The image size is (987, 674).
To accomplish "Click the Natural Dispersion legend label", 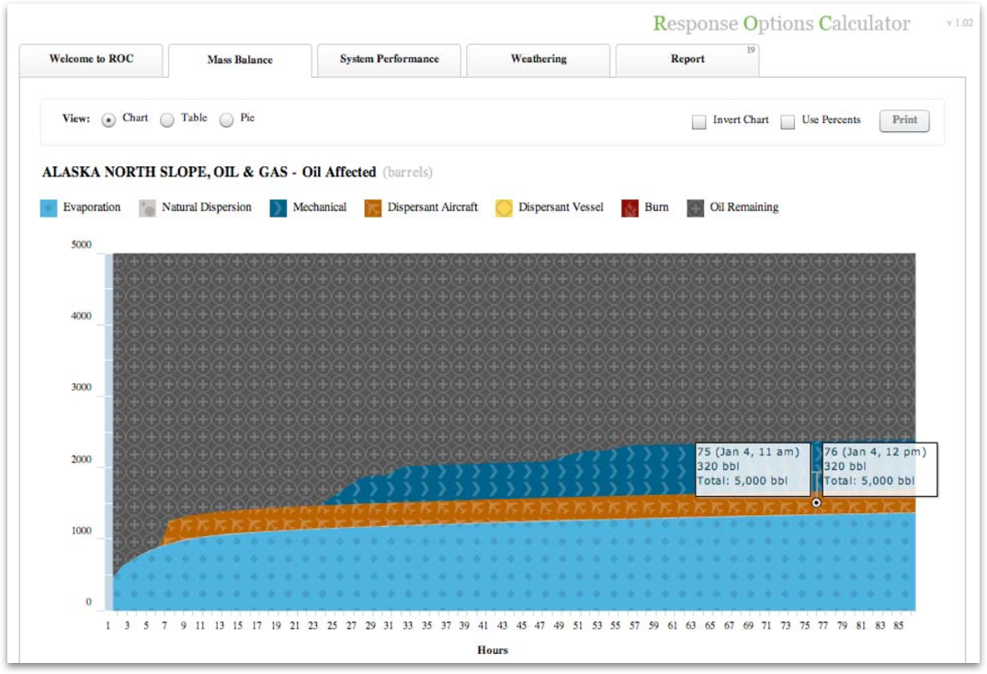I will coord(207,208).
